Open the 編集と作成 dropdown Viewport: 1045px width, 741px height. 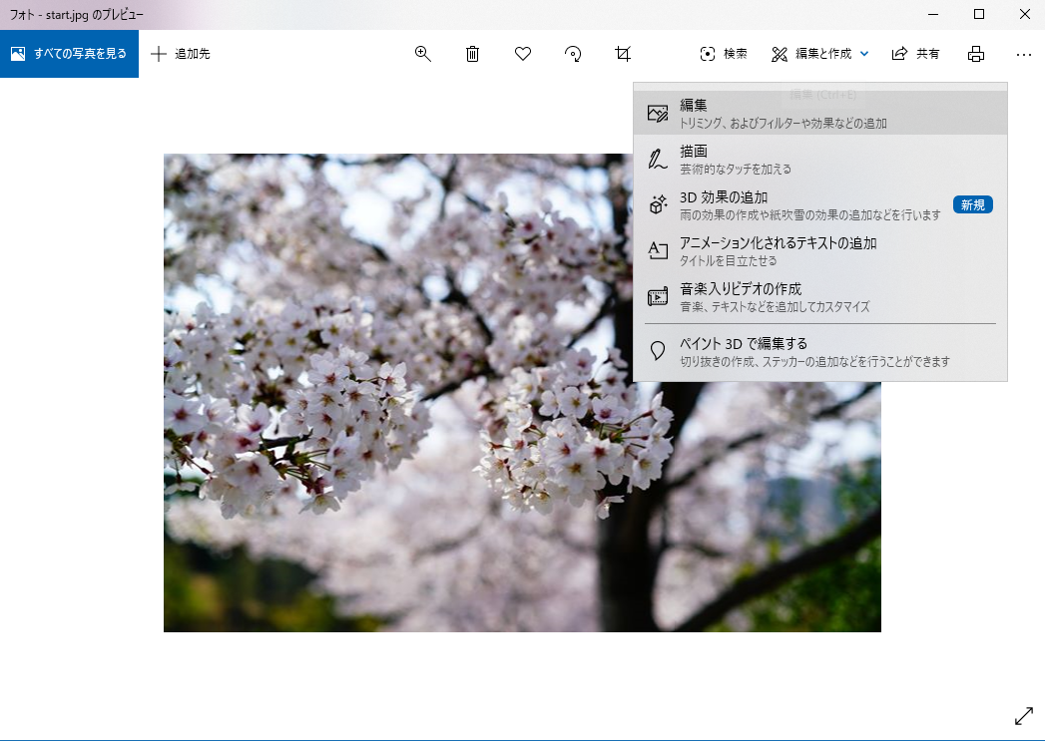pos(819,54)
